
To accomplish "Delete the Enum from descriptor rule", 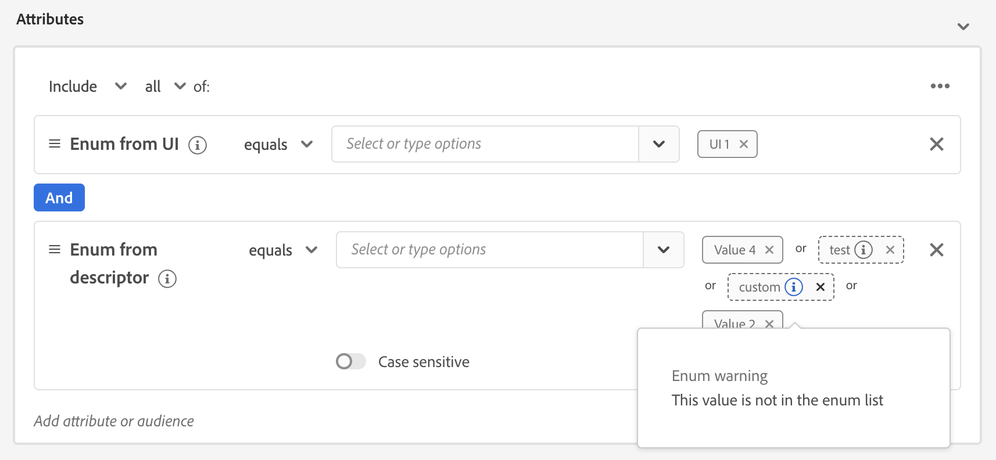I will 937,250.
